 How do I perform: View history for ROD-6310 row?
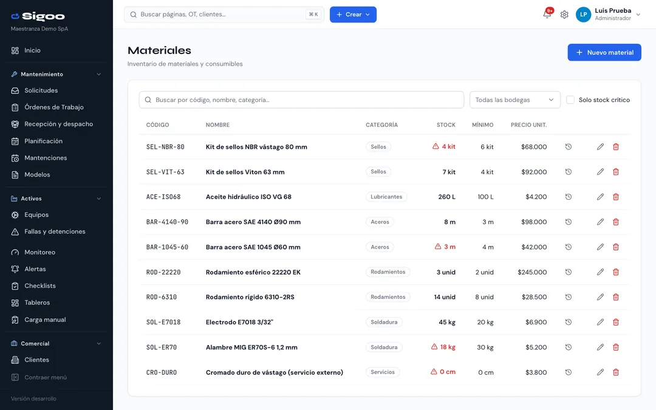coord(568,297)
